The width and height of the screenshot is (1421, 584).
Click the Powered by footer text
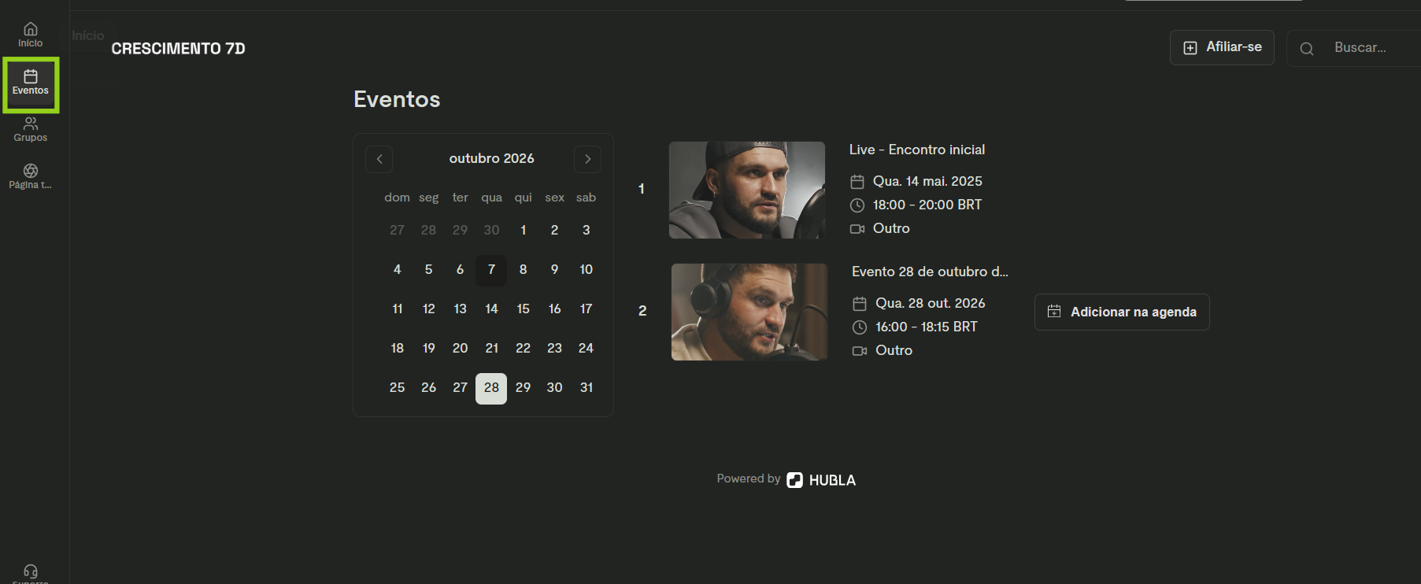click(748, 479)
